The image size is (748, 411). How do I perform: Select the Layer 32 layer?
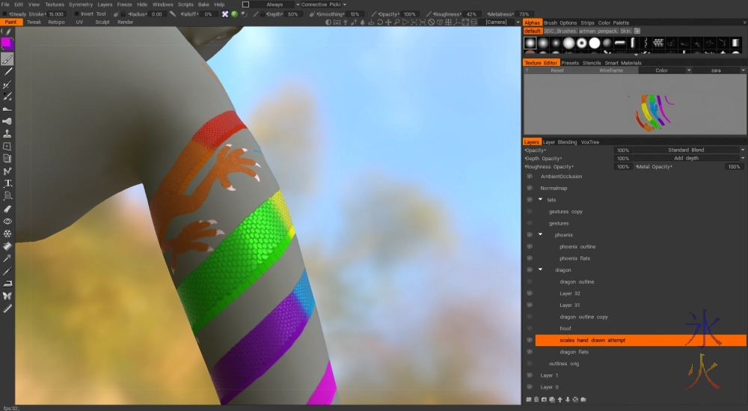point(570,293)
